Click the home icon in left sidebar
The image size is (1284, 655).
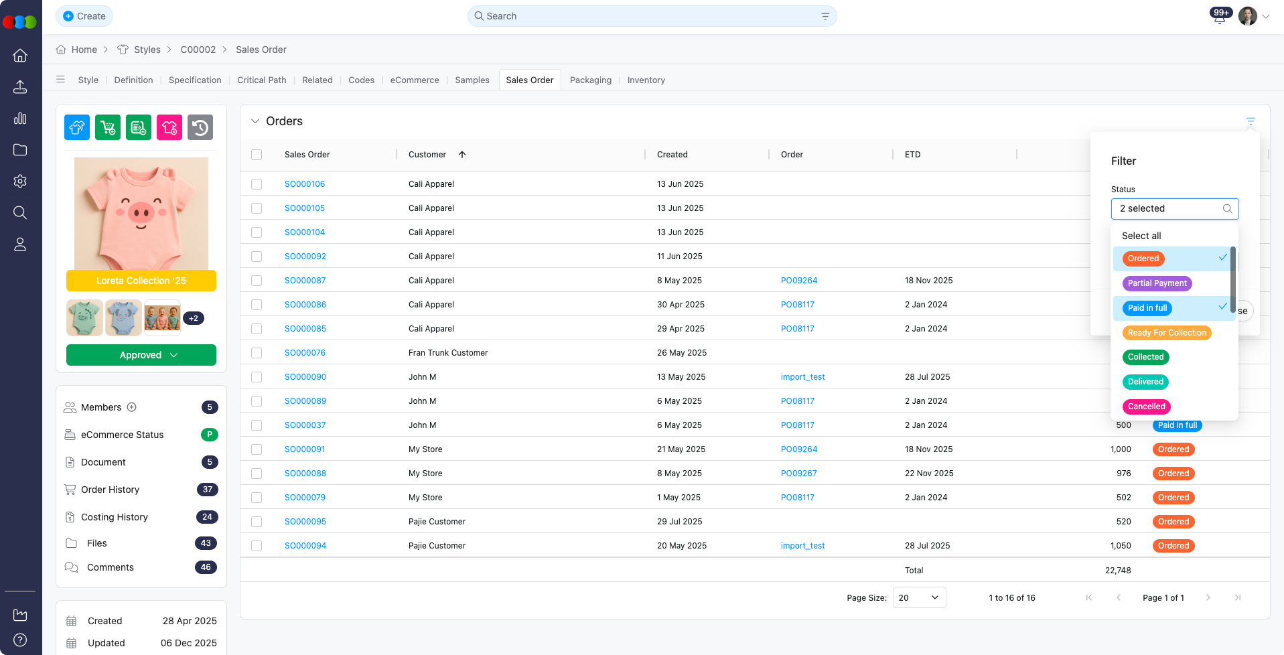click(20, 56)
